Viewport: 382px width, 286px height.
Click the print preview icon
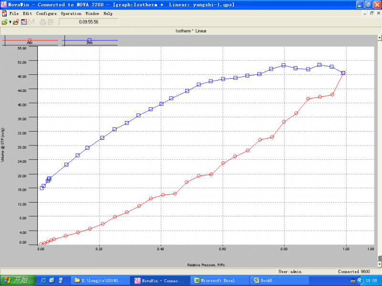pos(51,22)
